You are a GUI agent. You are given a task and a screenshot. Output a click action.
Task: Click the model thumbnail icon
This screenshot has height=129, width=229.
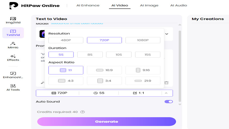tap(42, 34)
